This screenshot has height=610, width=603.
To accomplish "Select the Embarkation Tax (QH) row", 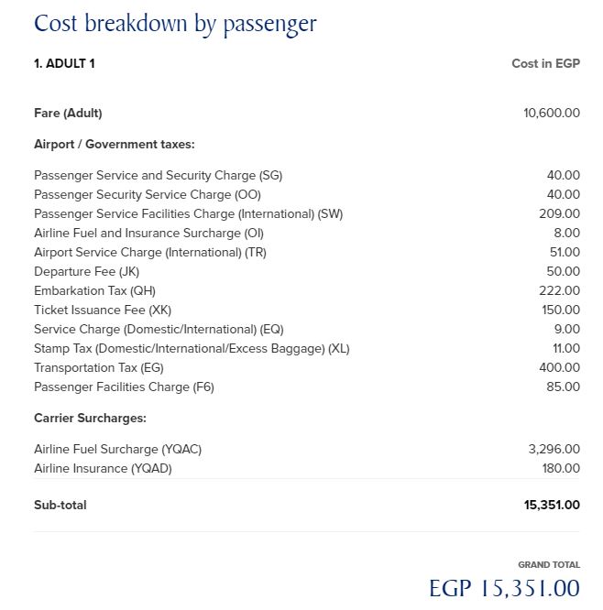I will [94, 290].
